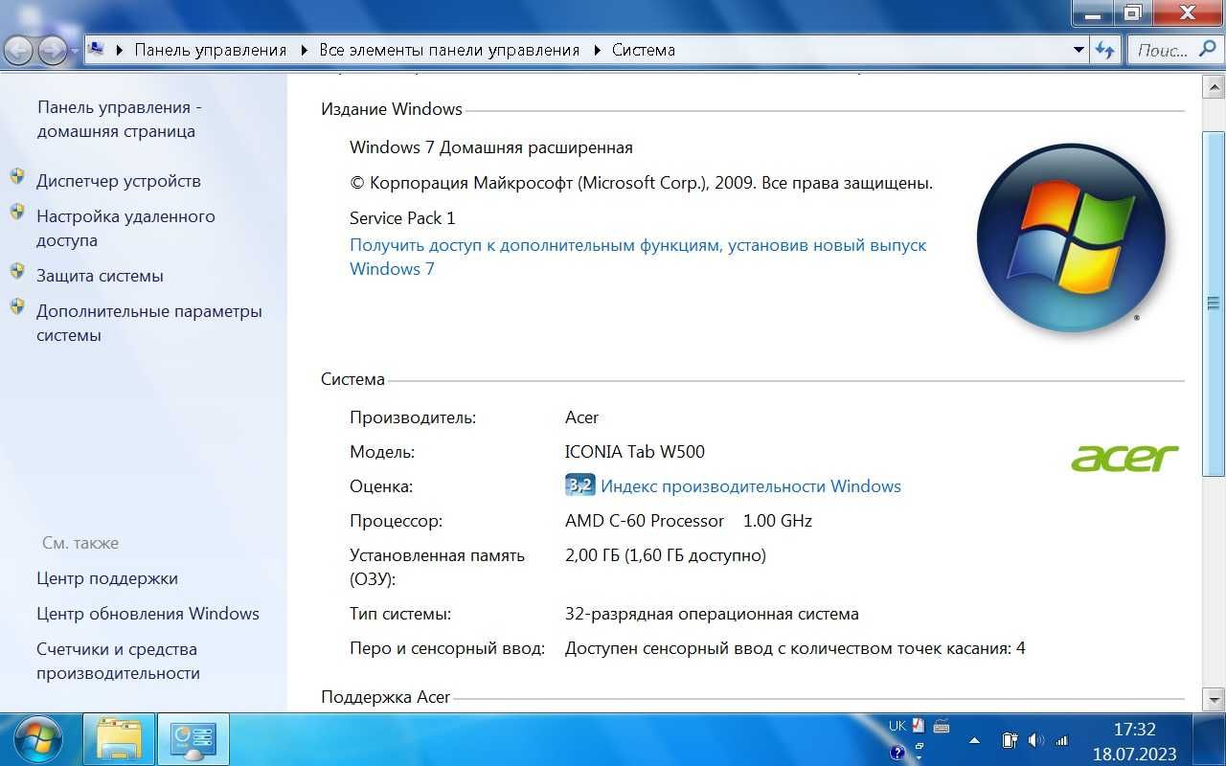Image resolution: width=1226 pixels, height=766 pixels.
Task: Click shield icon beside Настройка удаленного доступа
Action: 17,213
